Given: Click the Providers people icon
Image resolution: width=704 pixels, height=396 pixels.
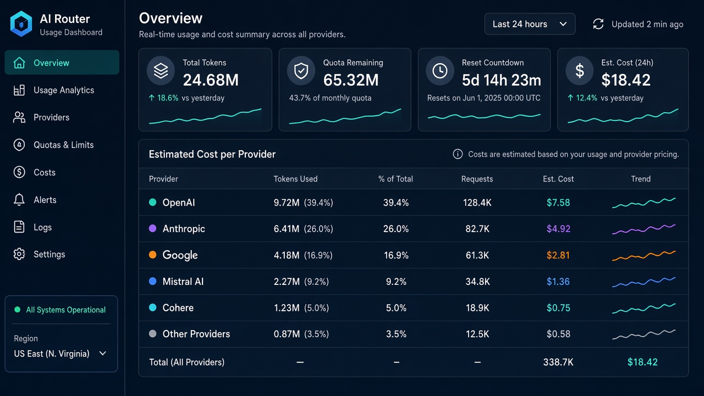Looking at the screenshot, I should coord(19,117).
